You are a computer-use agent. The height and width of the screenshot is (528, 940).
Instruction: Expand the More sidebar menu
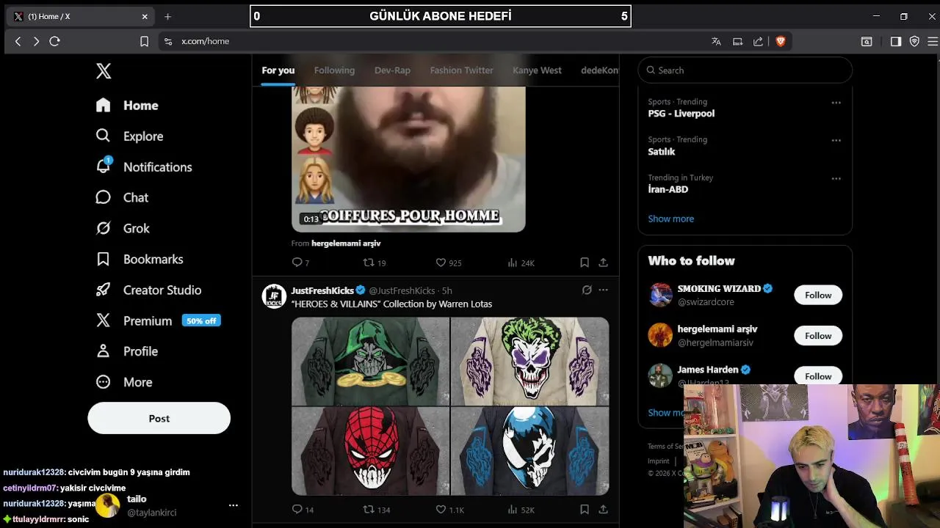[124, 383]
